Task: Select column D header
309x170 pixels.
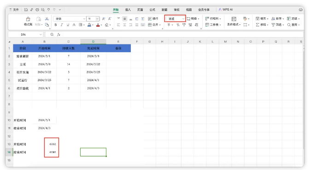Action: click(x=93, y=42)
